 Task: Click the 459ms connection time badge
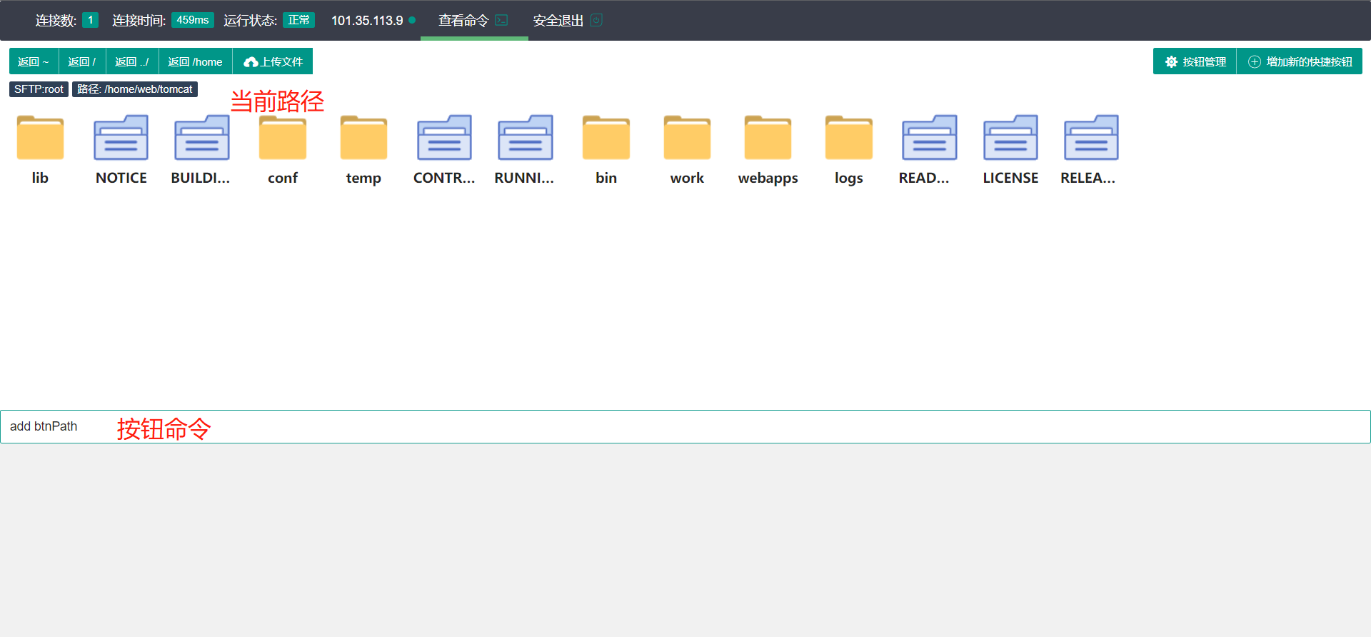pyautogui.click(x=193, y=20)
